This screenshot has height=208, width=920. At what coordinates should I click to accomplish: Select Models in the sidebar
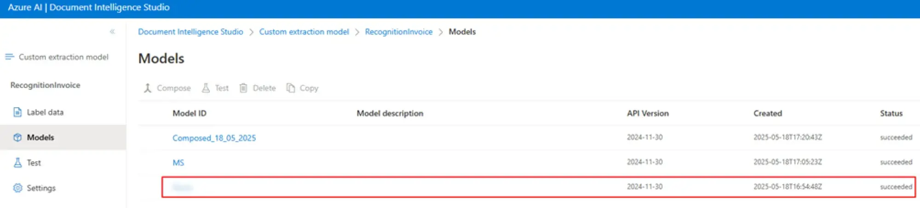point(40,137)
